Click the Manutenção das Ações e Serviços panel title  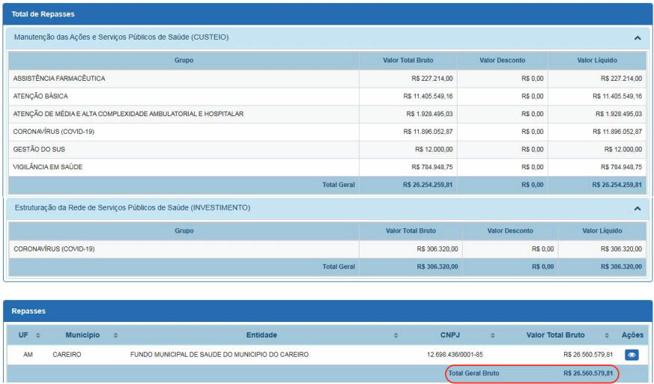pyautogui.click(x=121, y=37)
